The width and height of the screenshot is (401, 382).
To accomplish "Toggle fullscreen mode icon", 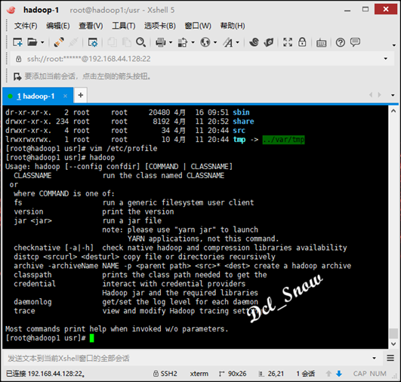I will coord(288,42).
